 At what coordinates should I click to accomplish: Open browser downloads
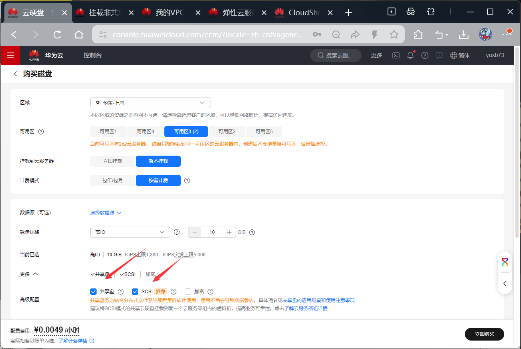tap(464, 34)
